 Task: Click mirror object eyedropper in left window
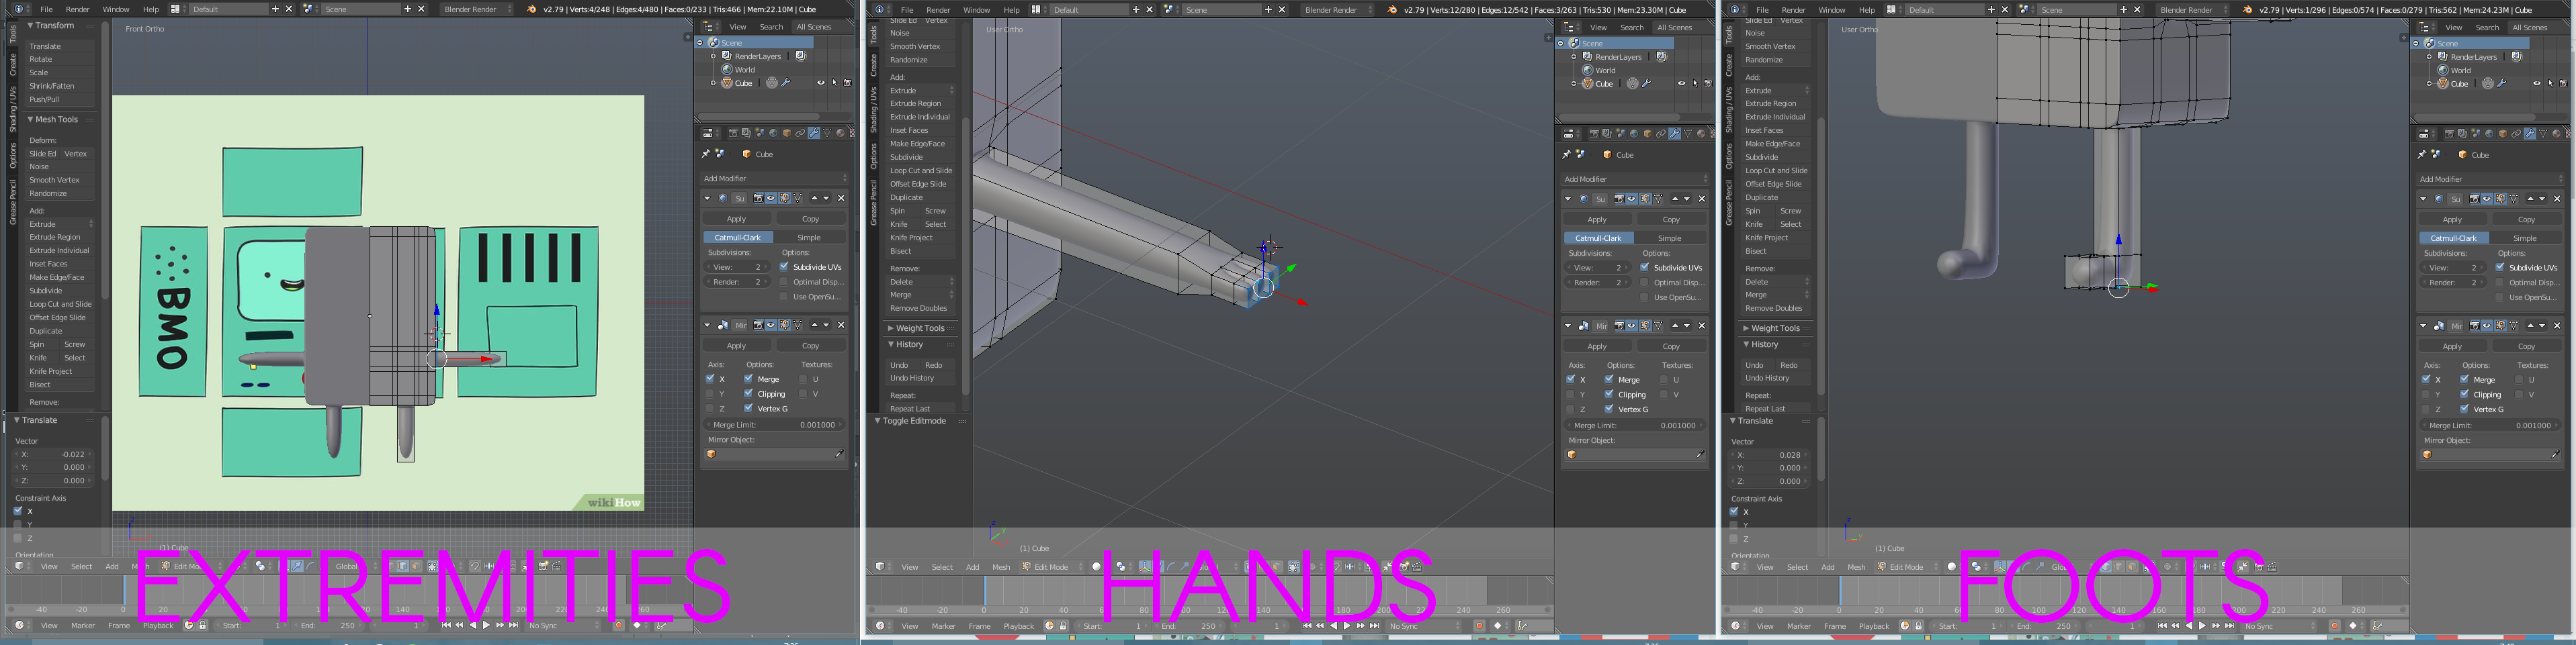coord(839,454)
